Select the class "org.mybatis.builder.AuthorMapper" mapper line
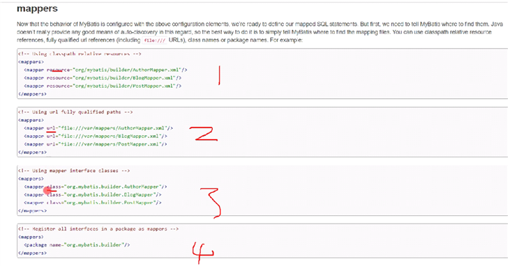The image size is (508, 266). 96,187
